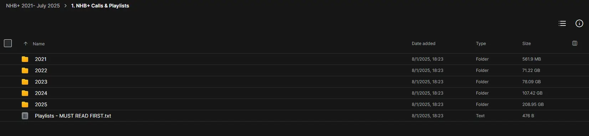Reverse sort order with the Name arrow
This screenshot has height=136, width=589.
[26, 44]
